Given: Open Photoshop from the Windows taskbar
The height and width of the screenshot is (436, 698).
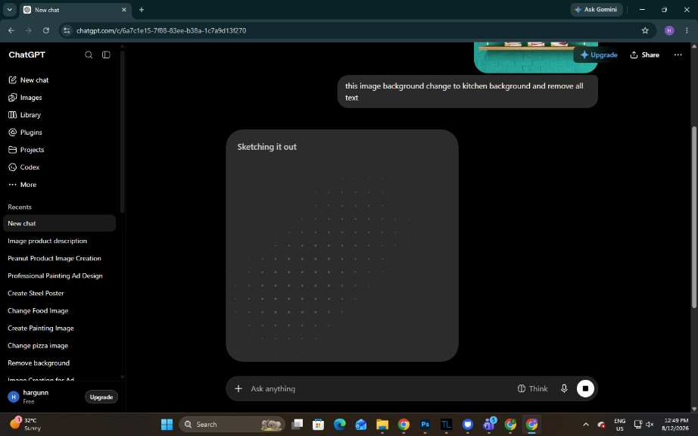Looking at the screenshot, I should coord(425,425).
